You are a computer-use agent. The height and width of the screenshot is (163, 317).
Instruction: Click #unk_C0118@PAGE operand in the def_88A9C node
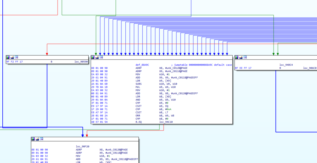click(176, 71)
